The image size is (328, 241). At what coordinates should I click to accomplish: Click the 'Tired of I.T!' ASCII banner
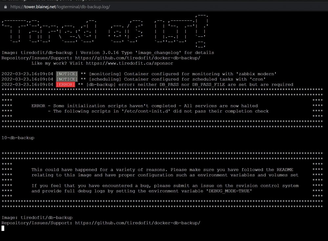click(x=105, y=31)
